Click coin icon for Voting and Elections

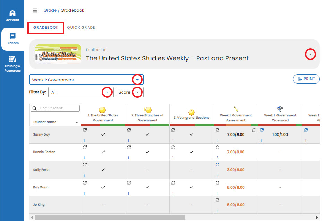click(192, 112)
